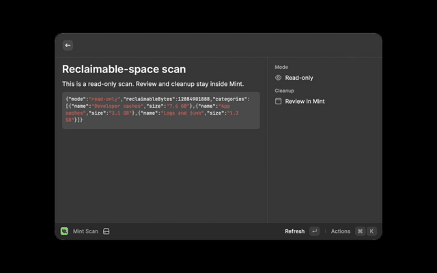
Task: Click the Mint Scan label in footer
Action: click(x=85, y=231)
